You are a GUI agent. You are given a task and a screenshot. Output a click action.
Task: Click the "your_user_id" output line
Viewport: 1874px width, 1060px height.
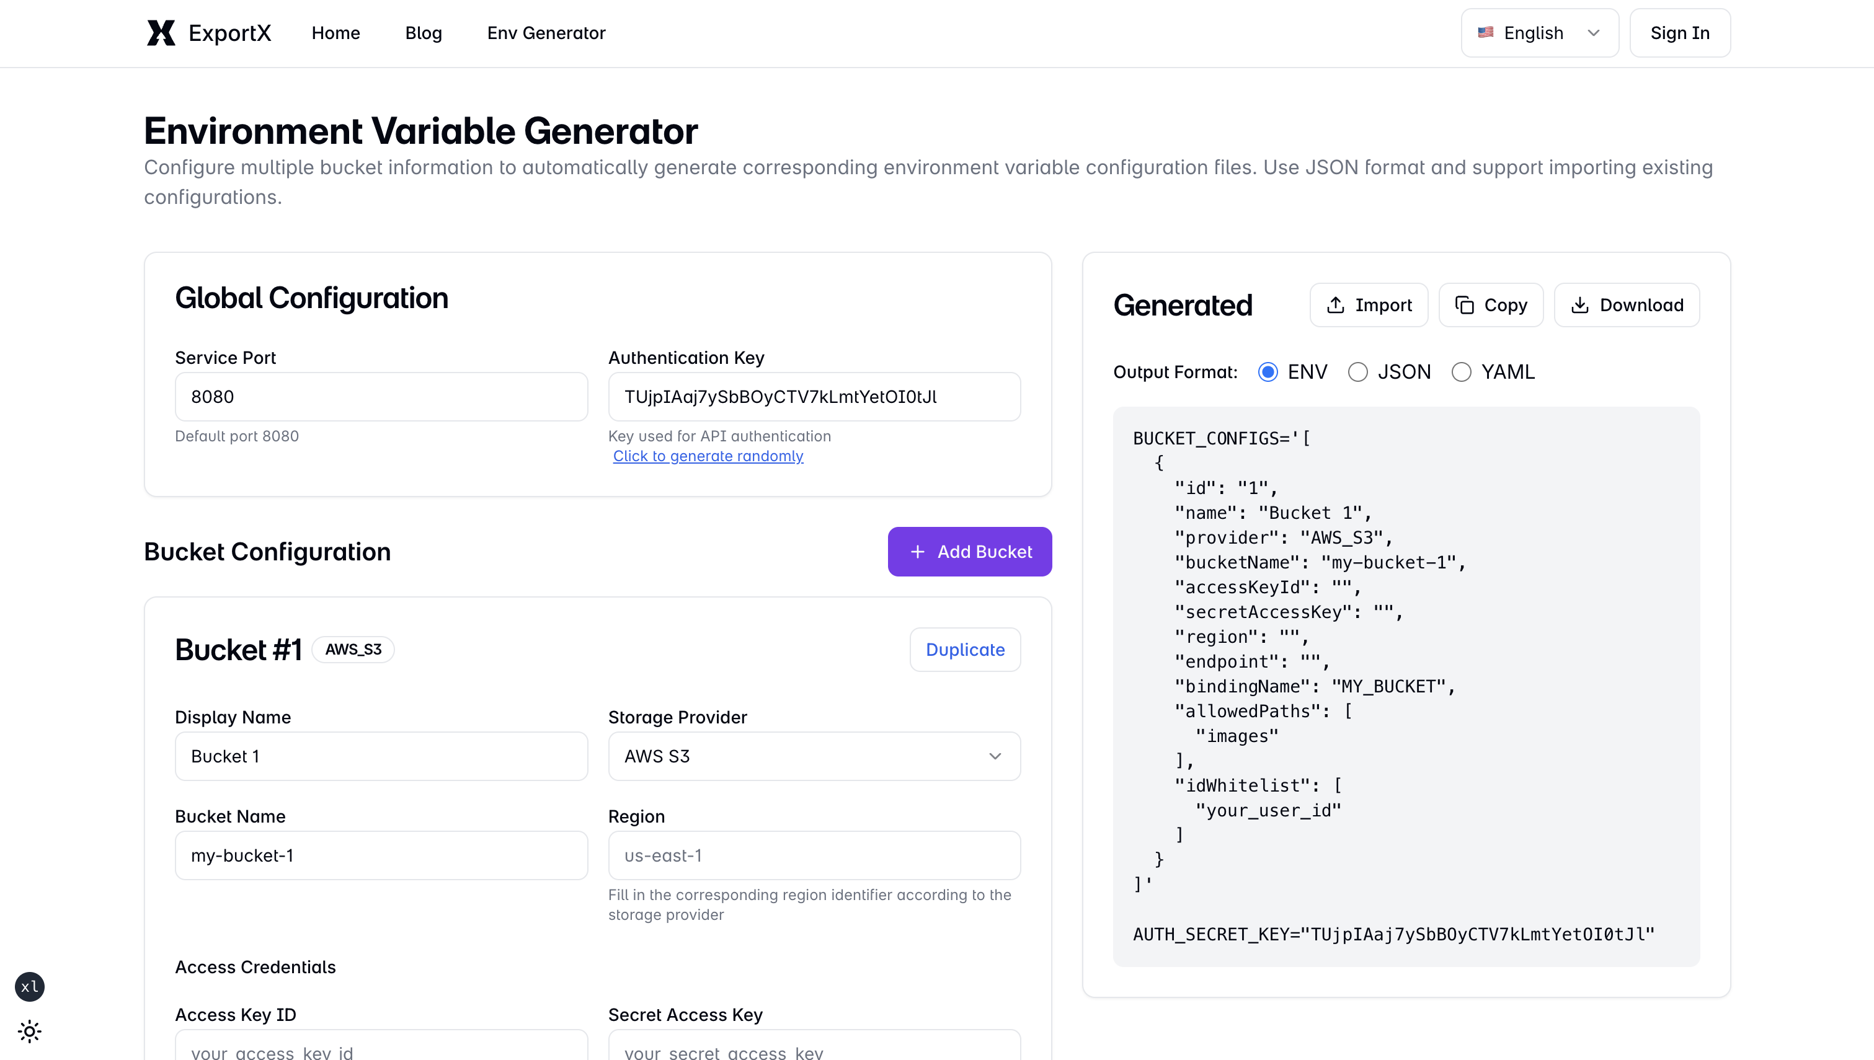click(1268, 810)
